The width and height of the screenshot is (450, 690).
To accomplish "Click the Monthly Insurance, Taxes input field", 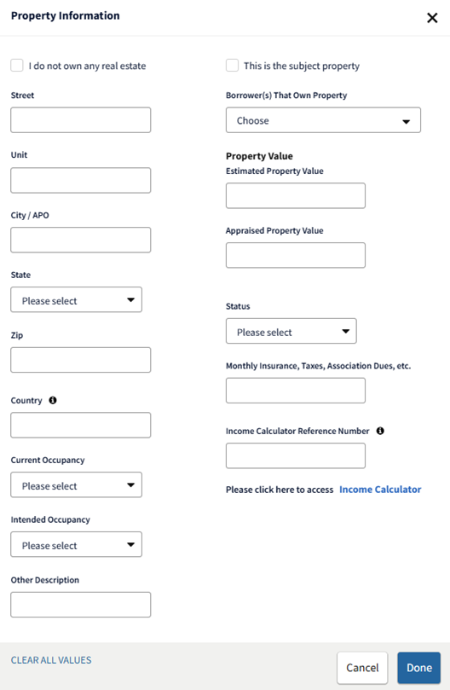I will (296, 391).
